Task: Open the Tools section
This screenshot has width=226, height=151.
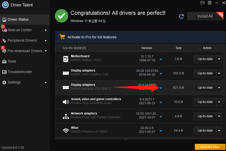Action: click(x=25, y=61)
